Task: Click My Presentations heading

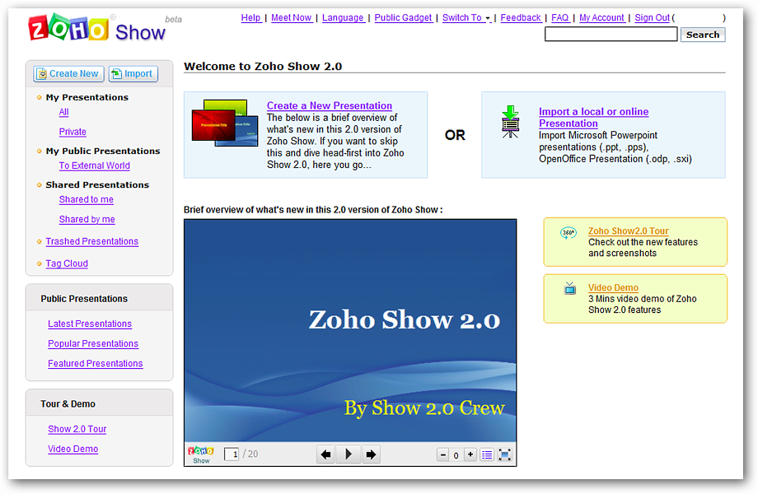Action: click(x=87, y=97)
